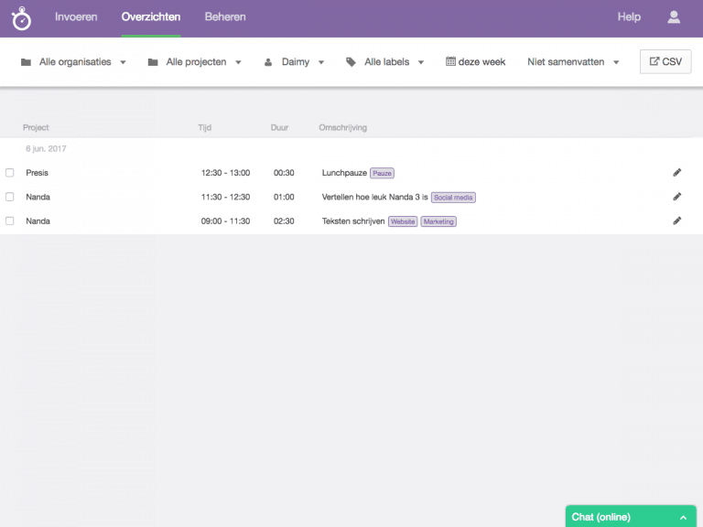Click the 01:00 duration cell
The height and width of the screenshot is (527, 703).
point(284,197)
